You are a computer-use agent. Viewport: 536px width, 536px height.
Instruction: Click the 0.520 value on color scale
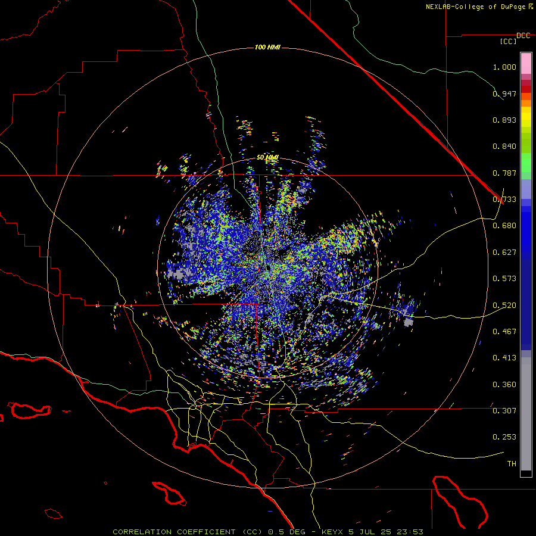point(504,306)
